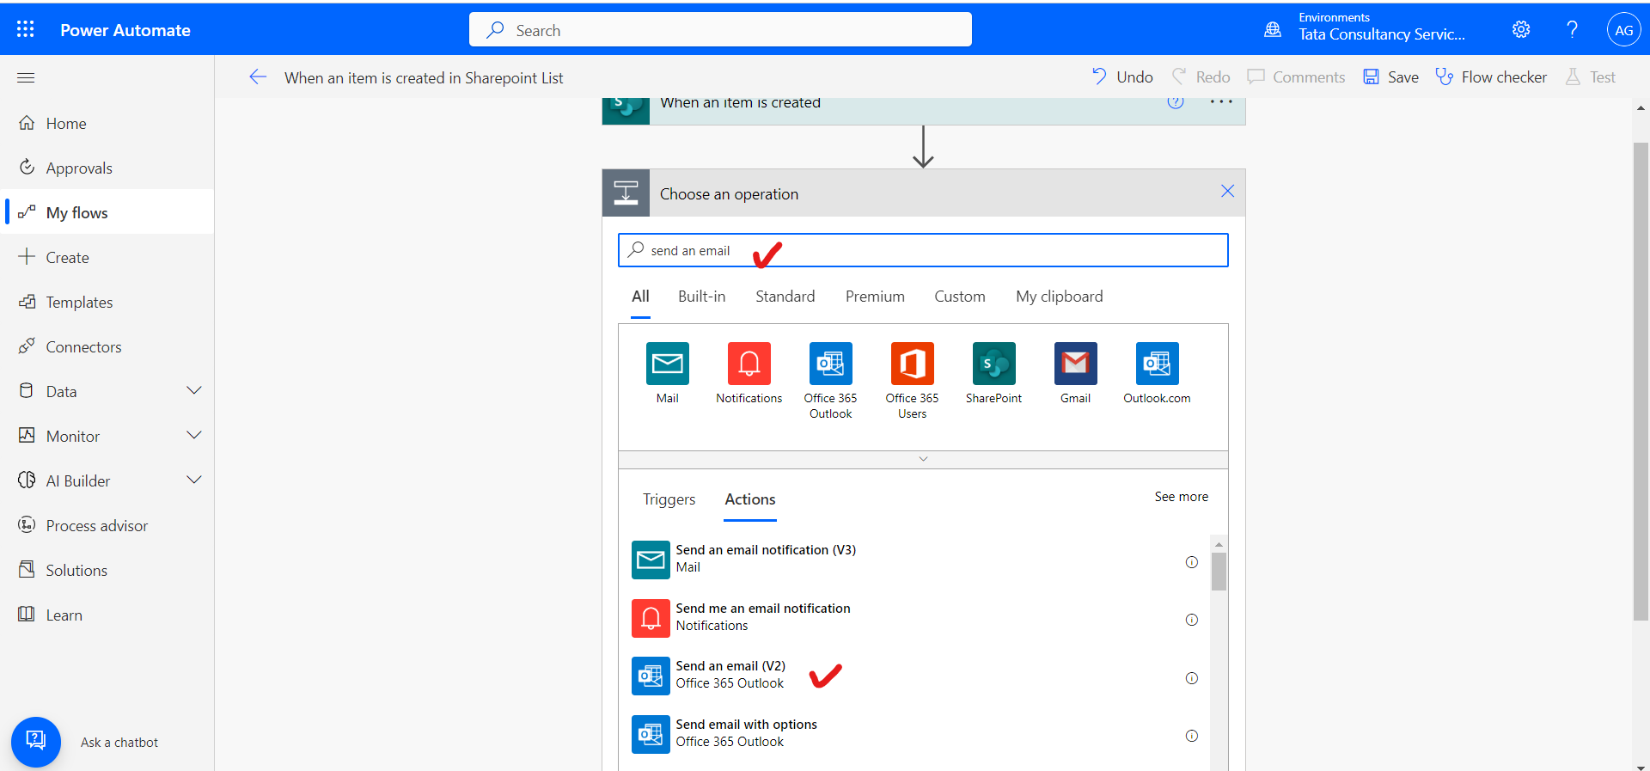Click the send an email search field
1650x771 pixels.
923,250
